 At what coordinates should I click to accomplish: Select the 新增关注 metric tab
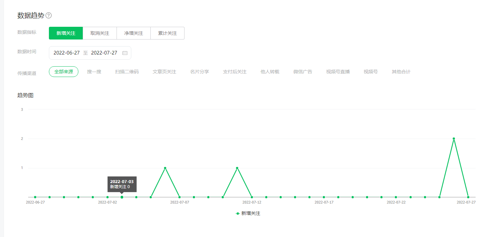tap(66, 33)
